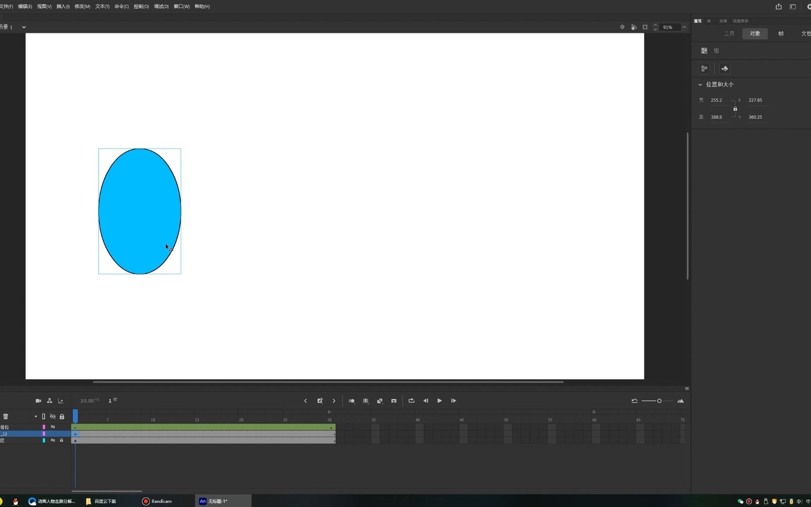Image resolution: width=811 pixels, height=507 pixels.
Task: Open the 插入(I) menu
Action: point(63,7)
